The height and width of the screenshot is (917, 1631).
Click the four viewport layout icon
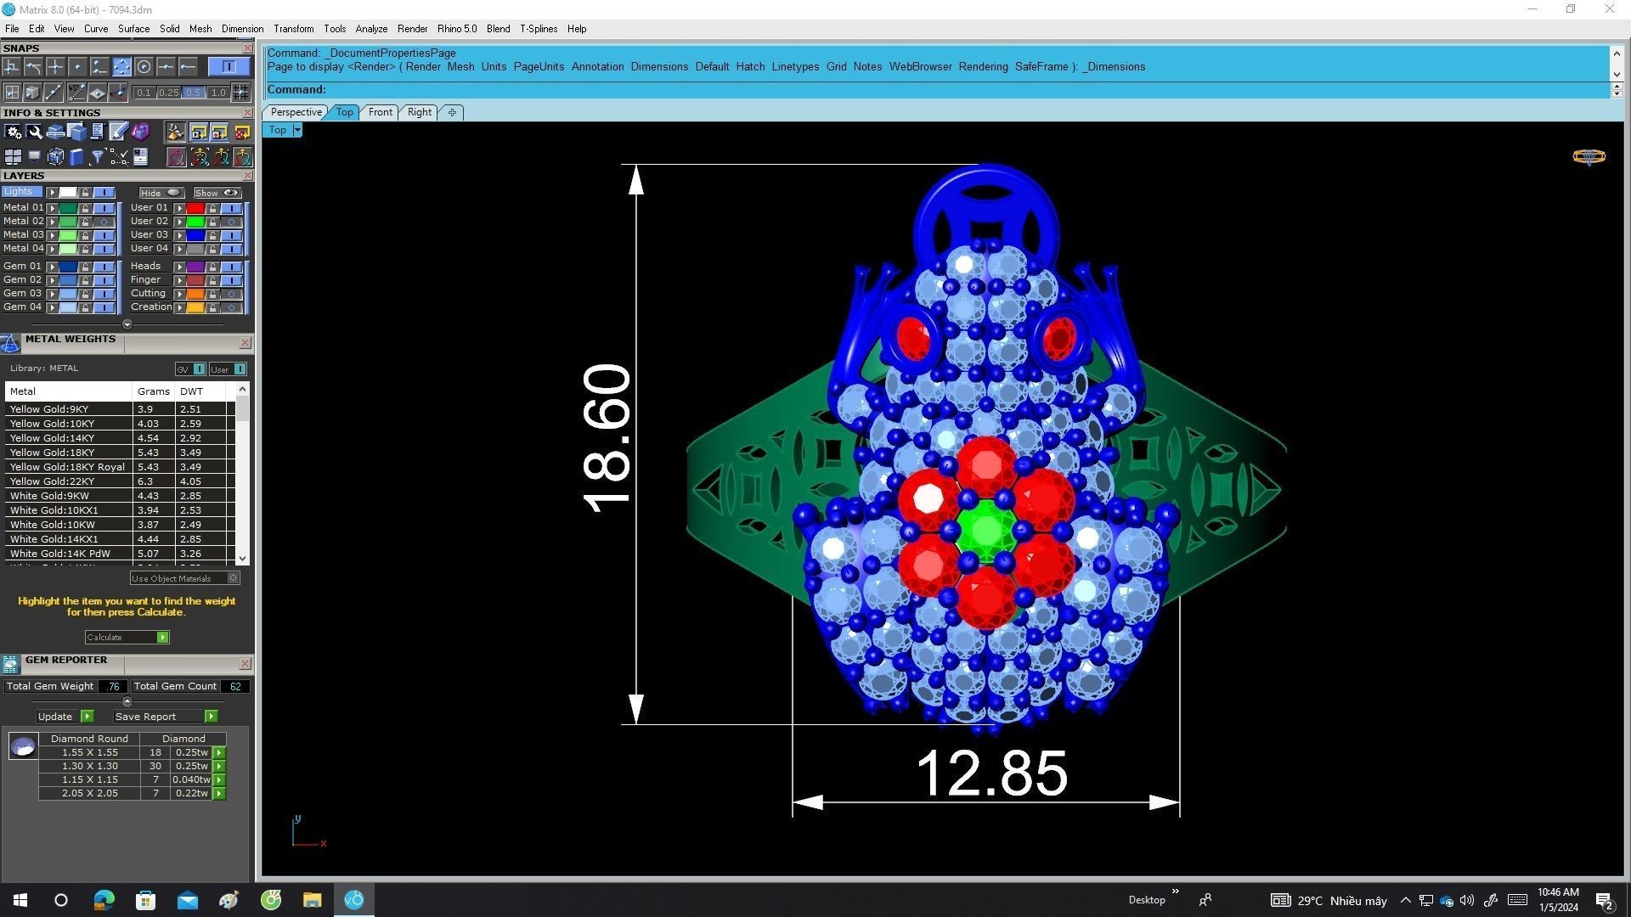[x=13, y=157]
